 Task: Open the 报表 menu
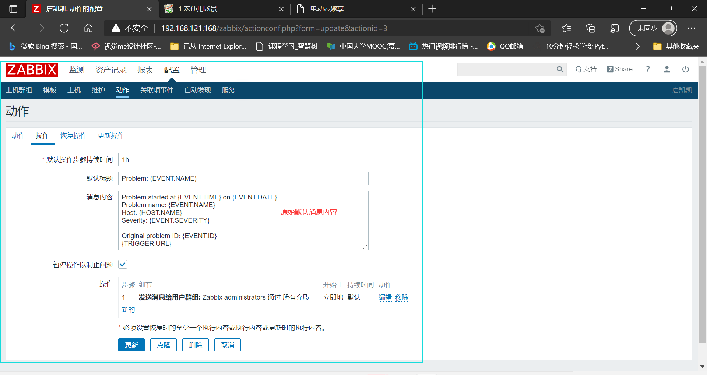145,70
